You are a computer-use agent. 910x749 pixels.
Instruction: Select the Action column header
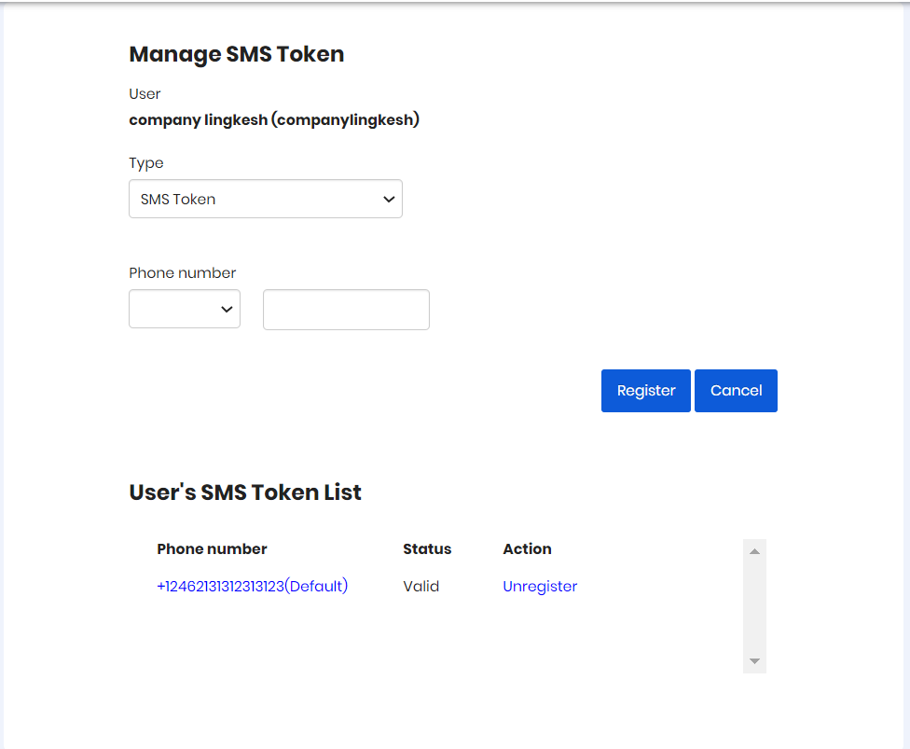(x=527, y=548)
